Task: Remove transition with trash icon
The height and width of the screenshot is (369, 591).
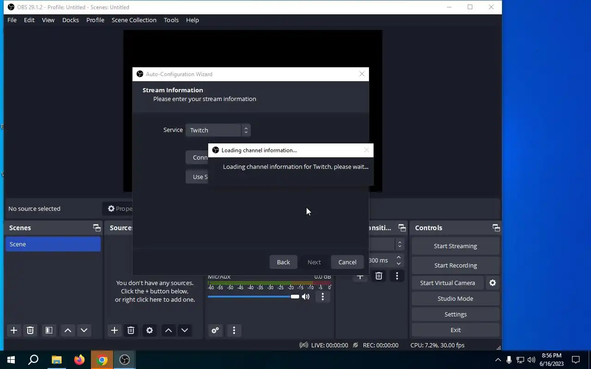Action: point(379,276)
